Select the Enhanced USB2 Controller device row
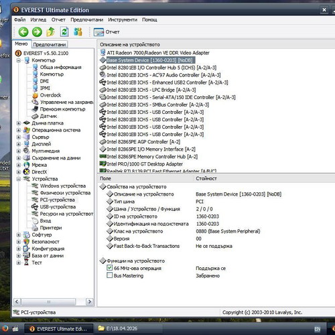The width and height of the screenshot is (335, 335). [x=163, y=82]
